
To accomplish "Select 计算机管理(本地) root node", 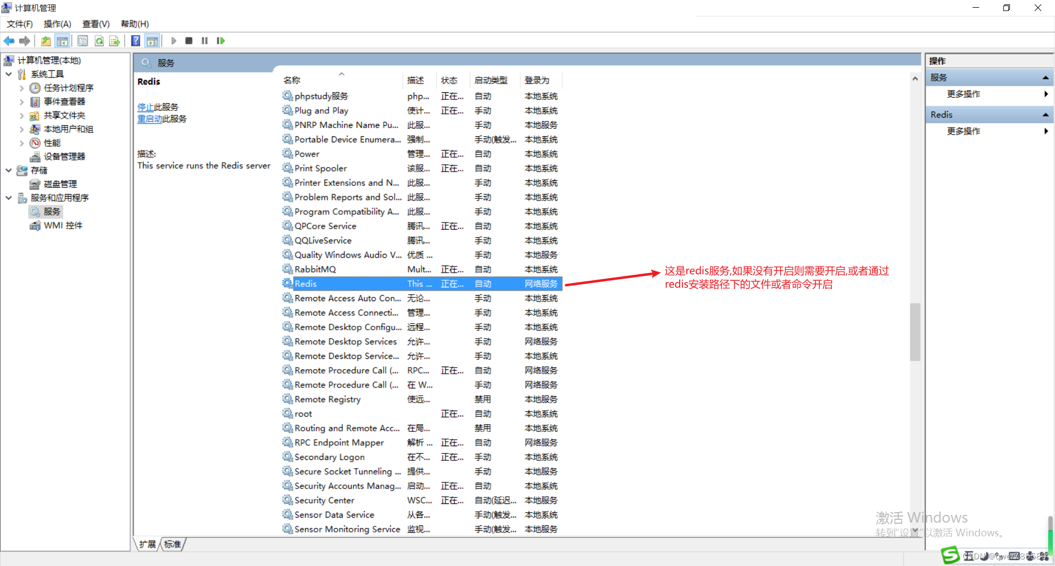I will pyautogui.click(x=49, y=60).
